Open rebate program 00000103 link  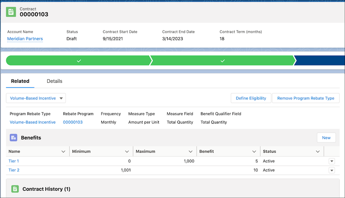73,122
